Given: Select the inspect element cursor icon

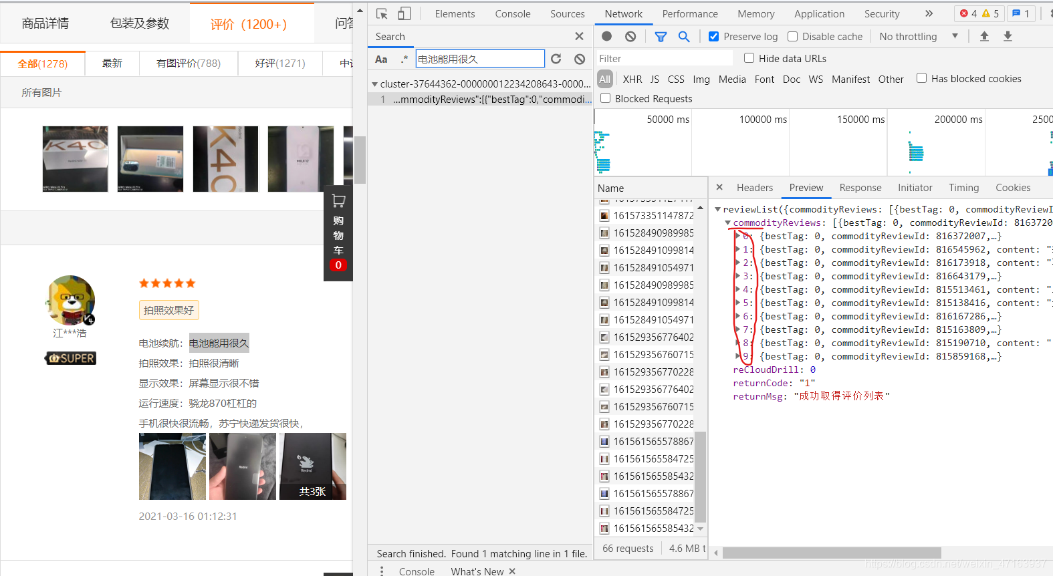Looking at the screenshot, I should click(x=382, y=13).
